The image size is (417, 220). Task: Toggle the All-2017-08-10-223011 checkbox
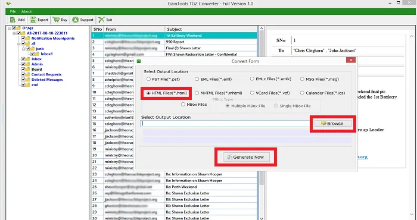[x=18, y=33]
